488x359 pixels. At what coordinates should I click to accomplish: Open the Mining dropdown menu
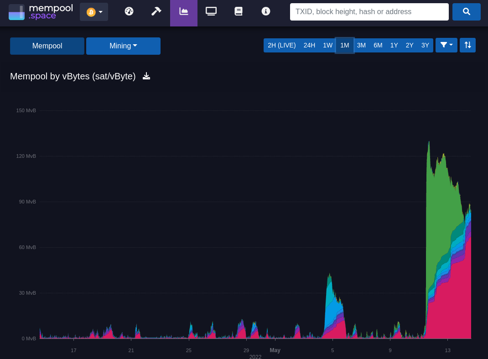coord(123,46)
